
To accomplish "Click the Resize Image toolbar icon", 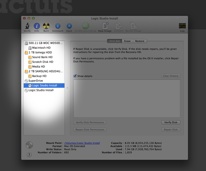I will [x=134, y=26].
